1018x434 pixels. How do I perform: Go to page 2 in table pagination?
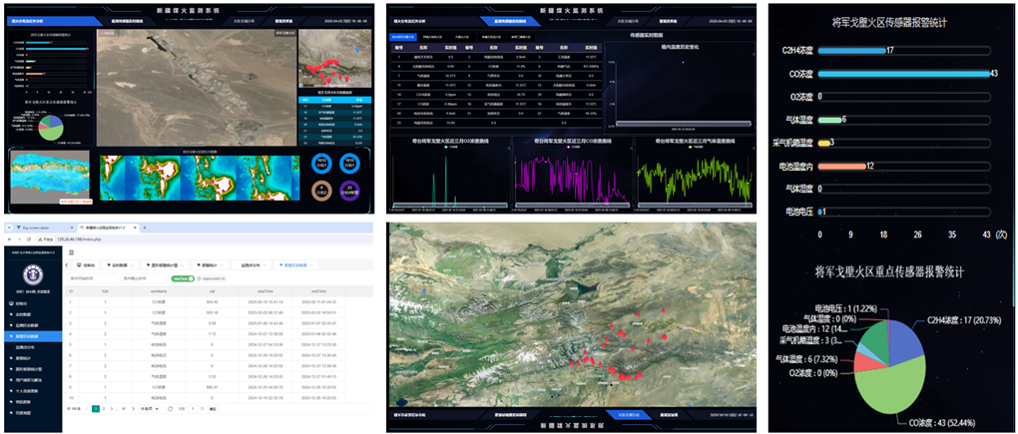[105, 409]
